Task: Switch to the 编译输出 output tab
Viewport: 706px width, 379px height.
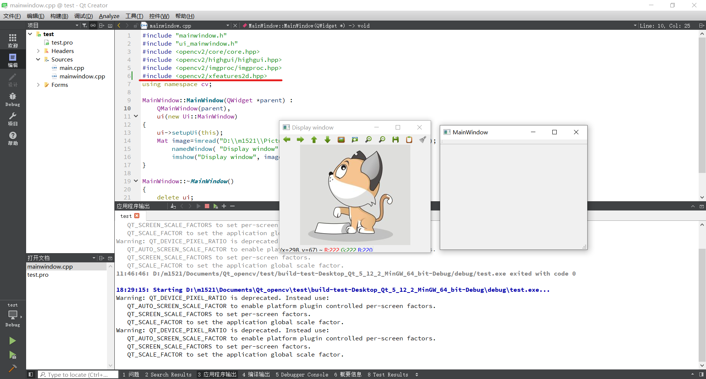Action: pyautogui.click(x=256, y=375)
